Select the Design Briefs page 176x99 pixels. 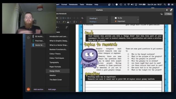[58, 71]
